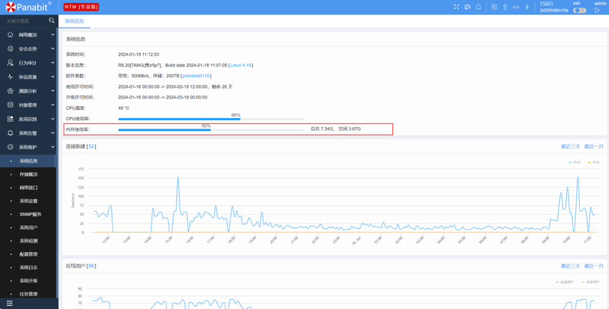Click the apps icon beside 应用识别
The image size is (609, 309).
click(x=11, y=119)
